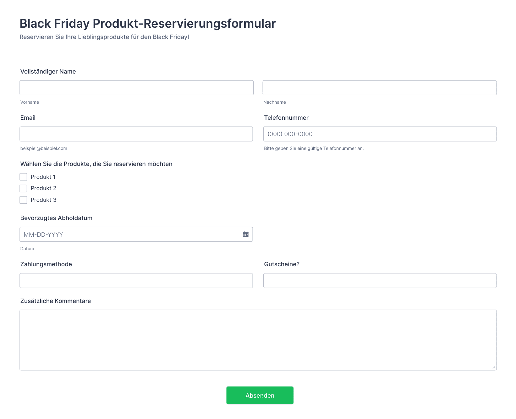Click the Produkt 3 label text
516x419 pixels.
click(43, 200)
